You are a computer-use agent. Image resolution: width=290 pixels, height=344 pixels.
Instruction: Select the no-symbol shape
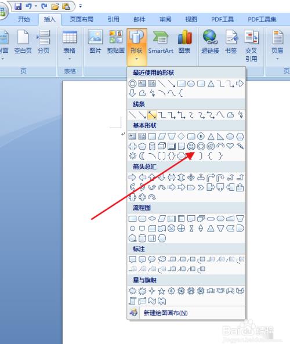(211, 146)
